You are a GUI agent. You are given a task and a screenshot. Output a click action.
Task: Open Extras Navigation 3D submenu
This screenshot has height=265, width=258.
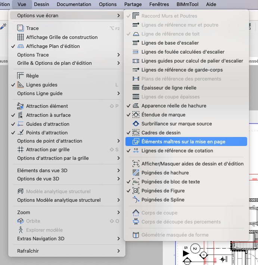point(66,239)
